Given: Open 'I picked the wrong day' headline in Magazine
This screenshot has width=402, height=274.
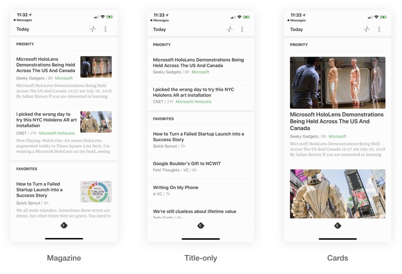Looking at the screenshot, I should (x=46, y=120).
